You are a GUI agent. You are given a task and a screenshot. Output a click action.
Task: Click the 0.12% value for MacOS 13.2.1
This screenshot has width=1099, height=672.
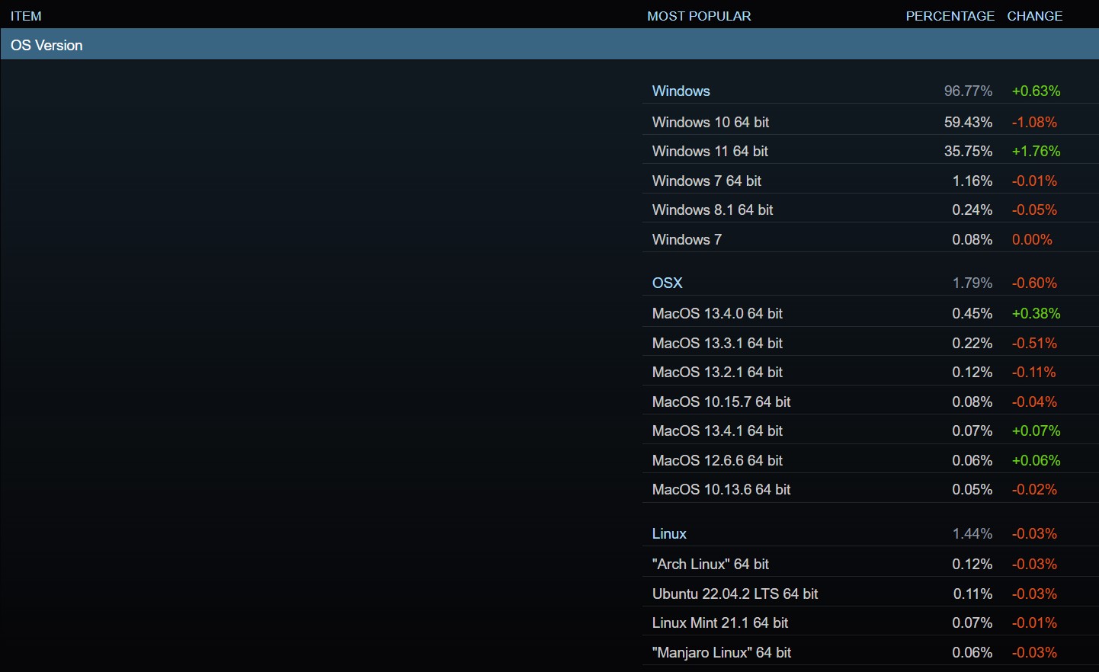coord(972,372)
